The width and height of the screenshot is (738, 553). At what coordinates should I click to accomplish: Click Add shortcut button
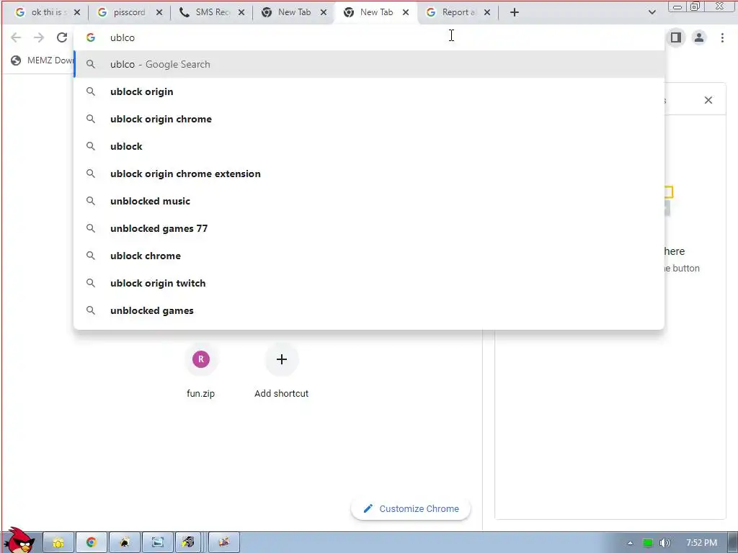[282, 372]
